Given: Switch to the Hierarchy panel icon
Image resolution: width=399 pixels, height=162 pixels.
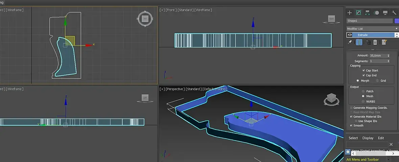Looking at the screenshot, I should pyautogui.click(x=368, y=13).
